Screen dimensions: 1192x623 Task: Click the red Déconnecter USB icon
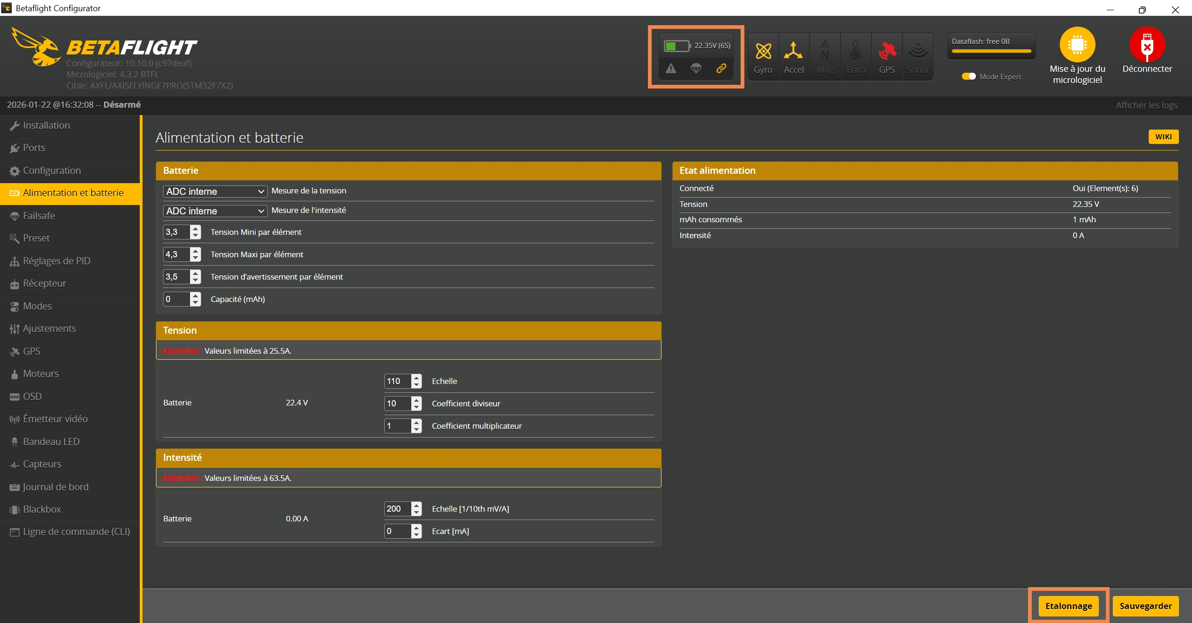1147,45
